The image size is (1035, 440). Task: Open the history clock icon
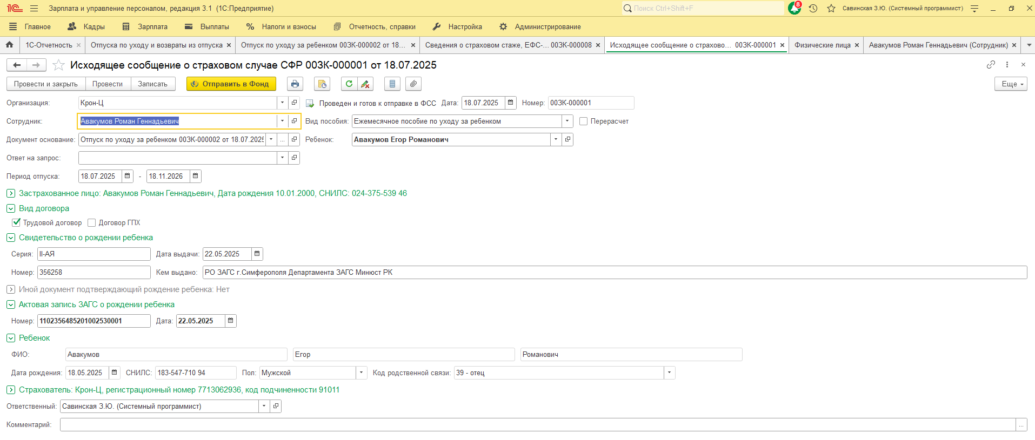click(x=813, y=8)
